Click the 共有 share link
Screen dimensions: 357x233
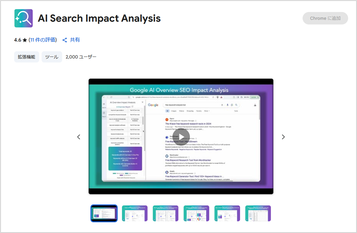[75, 40]
